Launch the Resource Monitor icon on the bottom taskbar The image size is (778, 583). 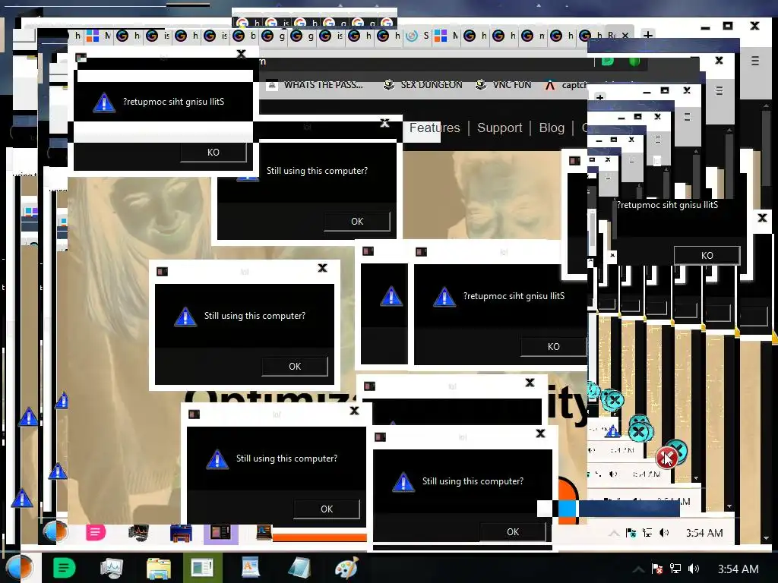click(111, 568)
